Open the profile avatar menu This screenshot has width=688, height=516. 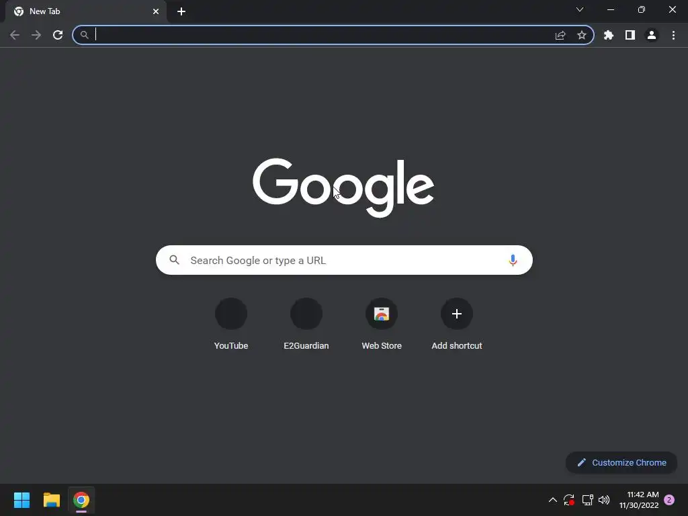click(x=652, y=35)
